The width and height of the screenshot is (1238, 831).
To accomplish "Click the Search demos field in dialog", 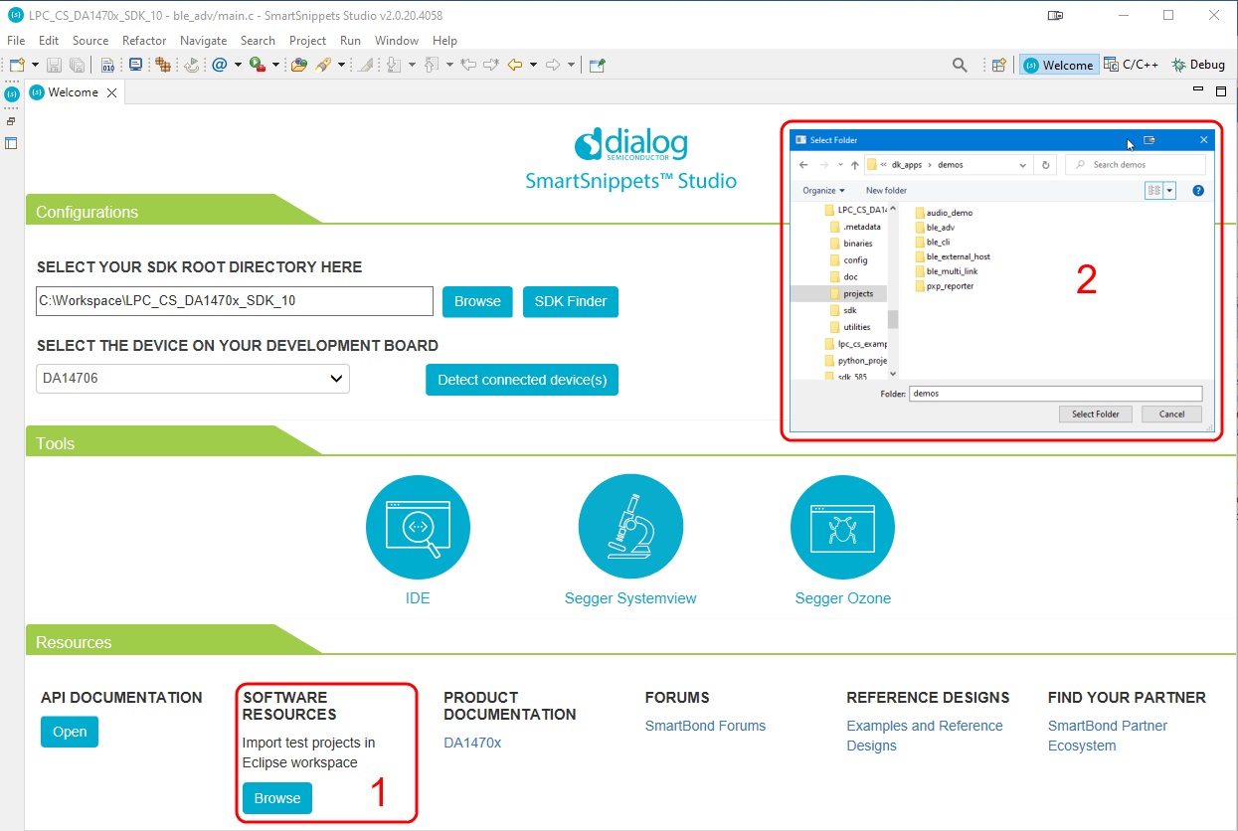I will click(1136, 164).
